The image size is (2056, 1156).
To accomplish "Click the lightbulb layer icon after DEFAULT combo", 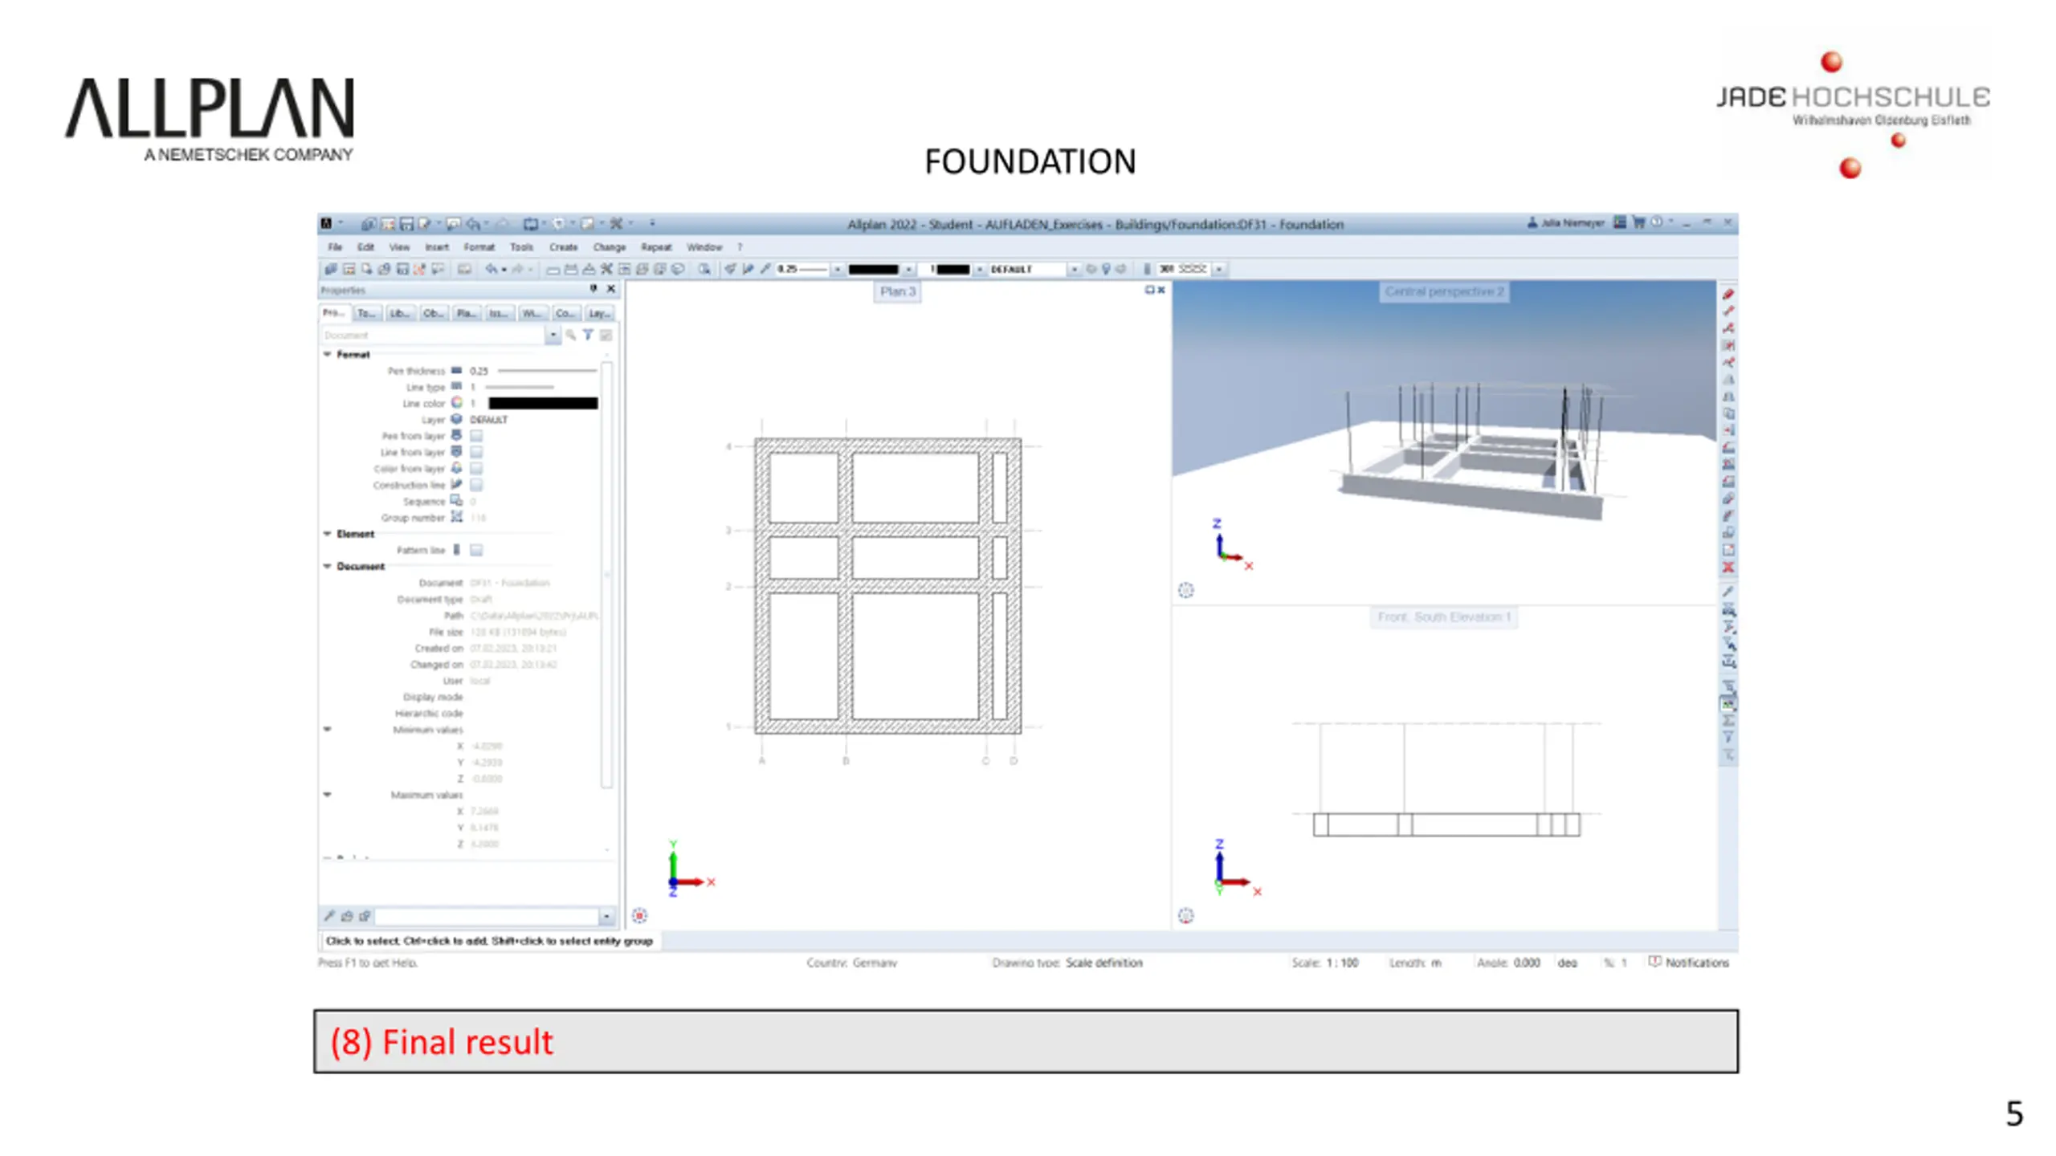I will (1106, 269).
